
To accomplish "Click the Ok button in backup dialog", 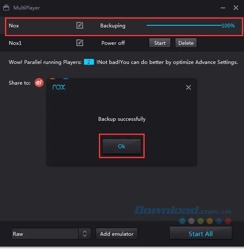I will [x=122, y=146].
